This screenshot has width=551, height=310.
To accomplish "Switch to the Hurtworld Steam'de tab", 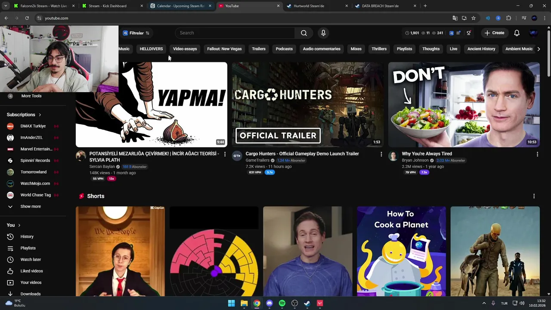I will [316, 6].
